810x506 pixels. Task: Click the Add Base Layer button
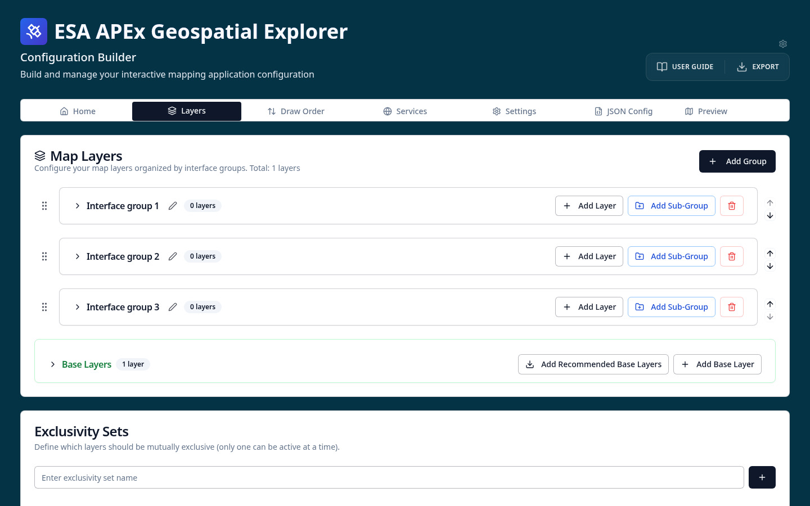(x=717, y=364)
